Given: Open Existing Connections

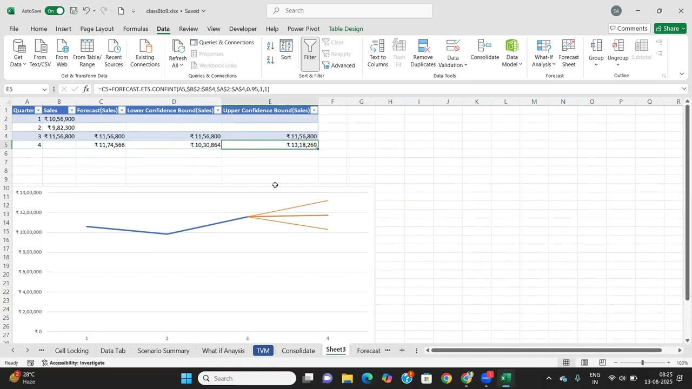Looking at the screenshot, I should click(145, 53).
